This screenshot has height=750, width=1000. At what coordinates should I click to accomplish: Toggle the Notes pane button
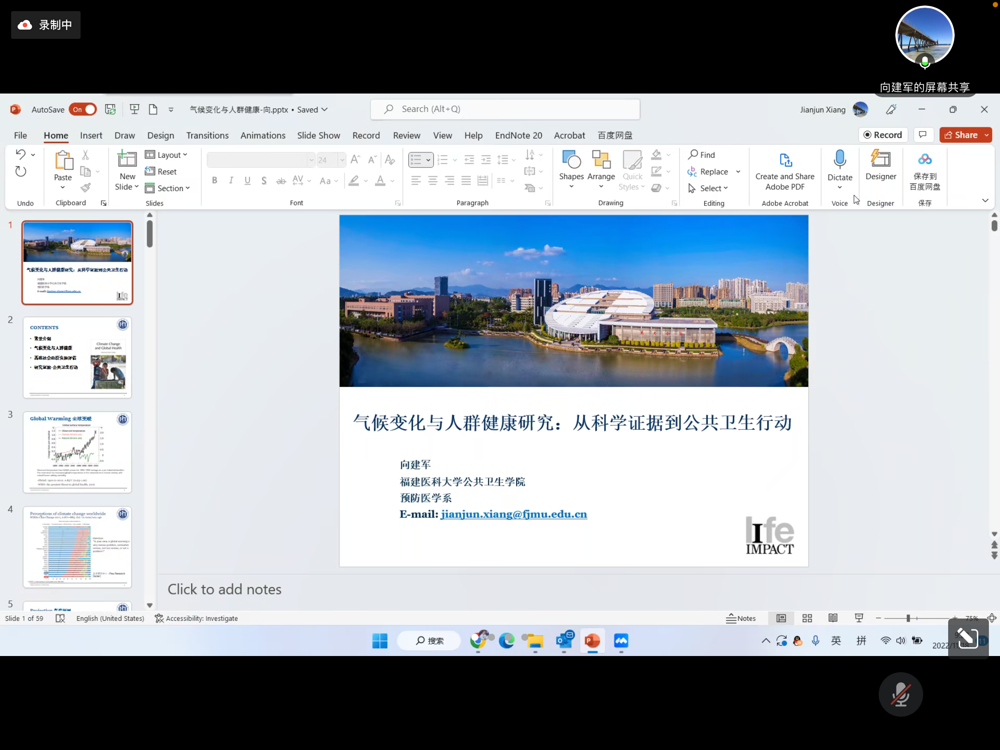coord(741,618)
